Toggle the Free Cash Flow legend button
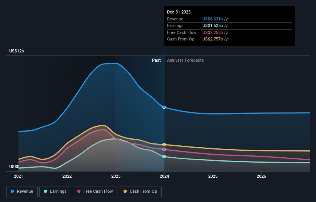 click(95, 192)
